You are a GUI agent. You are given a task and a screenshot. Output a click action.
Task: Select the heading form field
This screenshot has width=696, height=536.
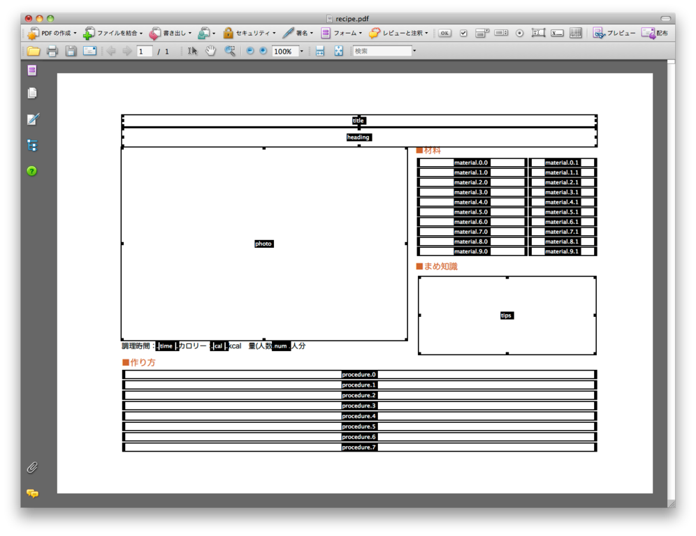(x=359, y=137)
